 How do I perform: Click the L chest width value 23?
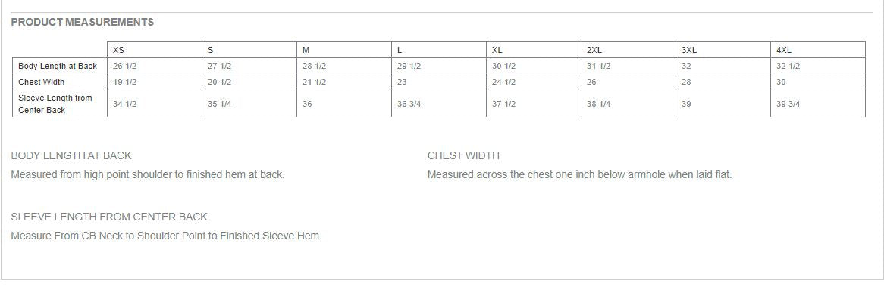pyautogui.click(x=402, y=82)
